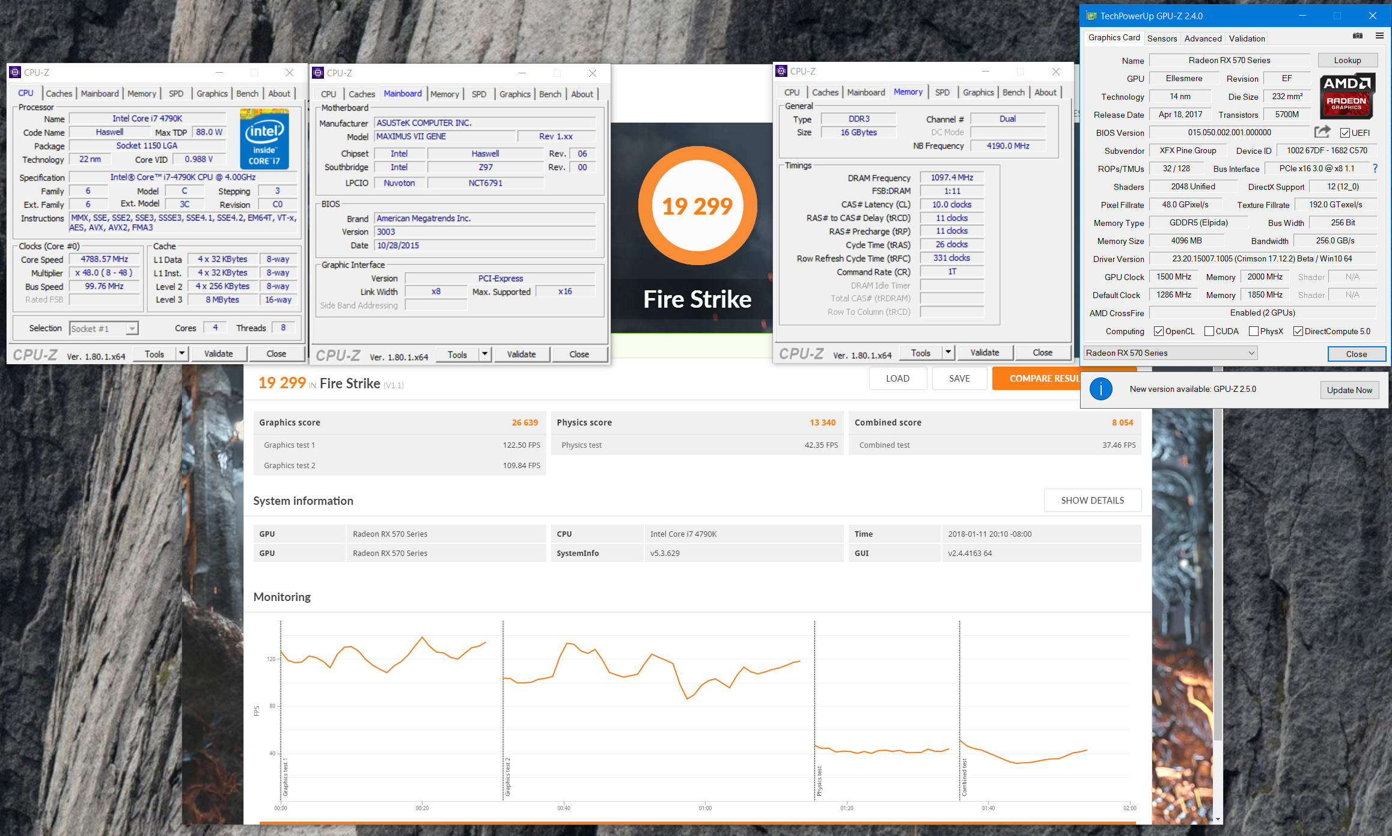The width and height of the screenshot is (1392, 836).
Task: Click AMD CrossFire Enabled (2 GPUs) field
Action: click(1262, 313)
